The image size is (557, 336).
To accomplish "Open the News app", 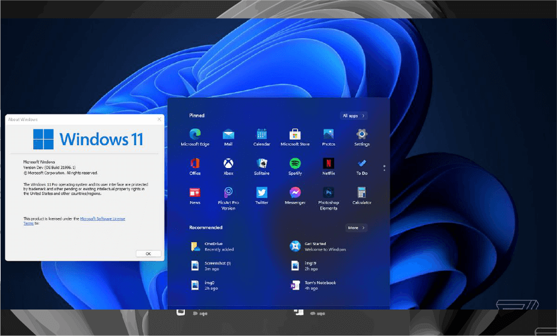I will tap(194, 196).
